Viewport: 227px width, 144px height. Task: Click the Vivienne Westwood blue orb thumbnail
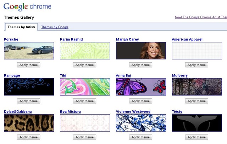click(141, 123)
